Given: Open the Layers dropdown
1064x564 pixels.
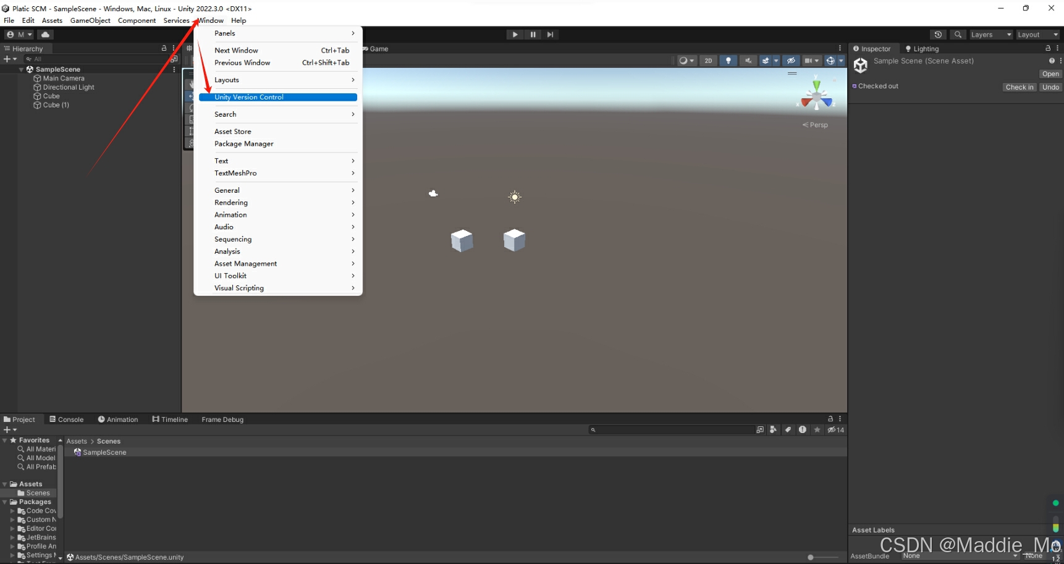Looking at the screenshot, I should pyautogui.click(x=990, y=35).
